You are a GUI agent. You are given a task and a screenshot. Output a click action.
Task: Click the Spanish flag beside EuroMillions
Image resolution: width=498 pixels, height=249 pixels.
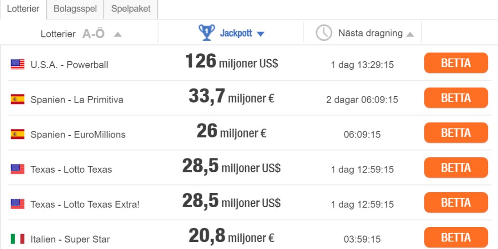pos(17,134)
